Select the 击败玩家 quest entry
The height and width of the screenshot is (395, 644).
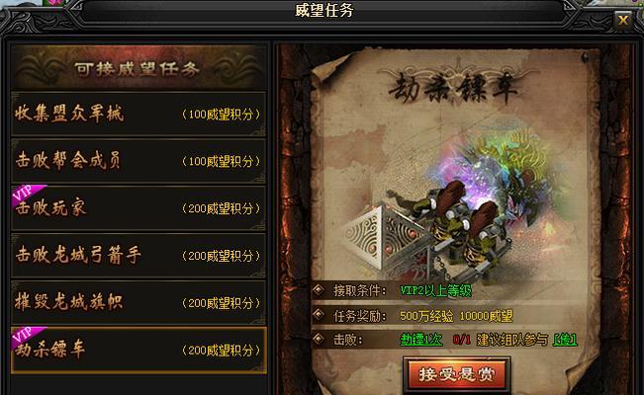tap(138, 208)
